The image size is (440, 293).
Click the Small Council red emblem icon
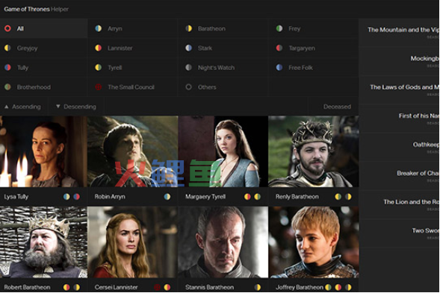[x=98, y=87]
